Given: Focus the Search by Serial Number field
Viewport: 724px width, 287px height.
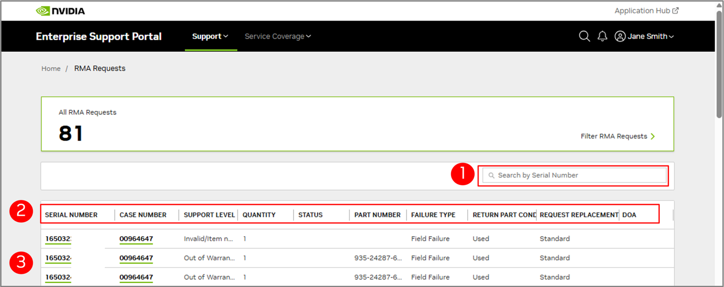Looking at the screenshot, I should (x=575, y=175).
